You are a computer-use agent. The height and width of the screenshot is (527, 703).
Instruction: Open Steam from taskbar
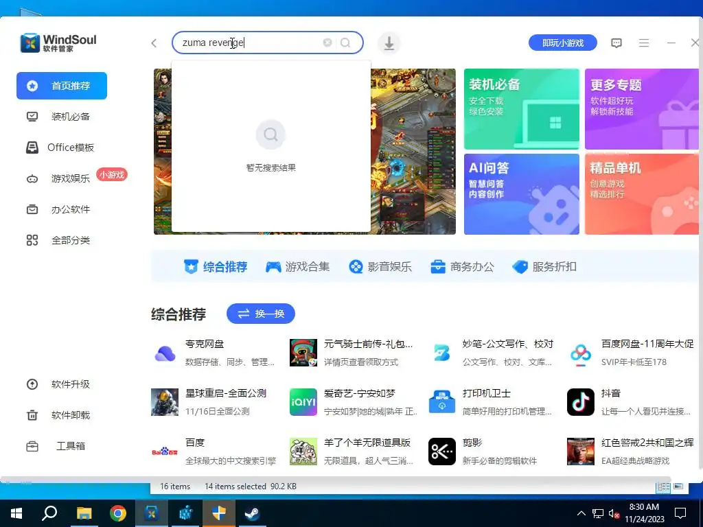click(252, 513)
